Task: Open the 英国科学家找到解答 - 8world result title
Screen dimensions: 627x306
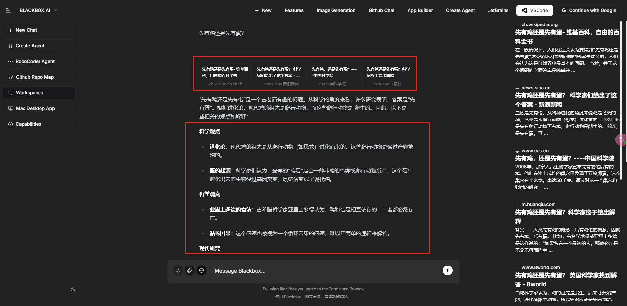Action: pyautogui.click(x=566, y=280)
